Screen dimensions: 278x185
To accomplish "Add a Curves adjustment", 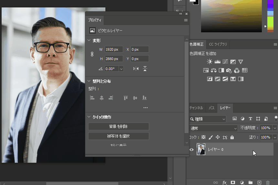I will pyautogui.click(x=225, y=62).
